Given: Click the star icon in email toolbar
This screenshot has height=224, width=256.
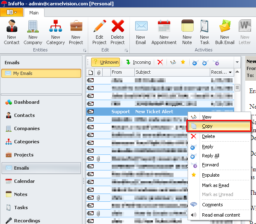Looking at the screenshot, I should [183, 62].
